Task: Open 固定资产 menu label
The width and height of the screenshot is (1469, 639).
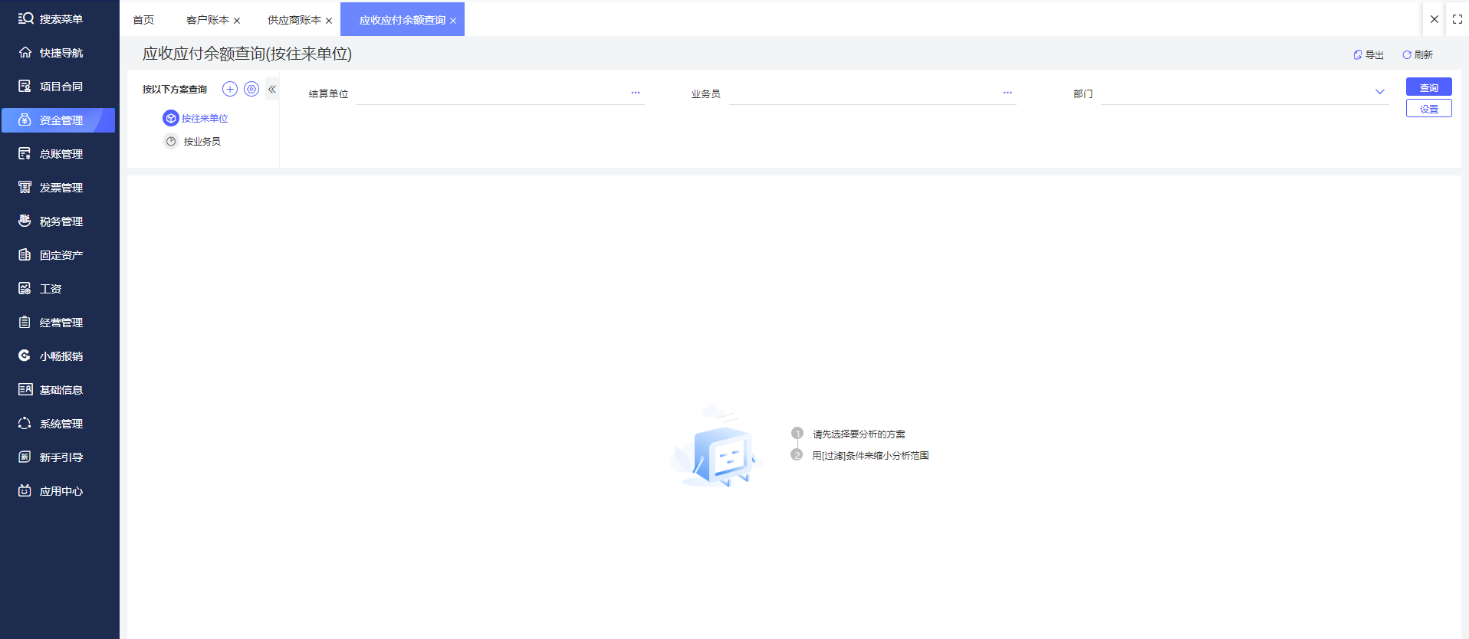Action: tap(61, 255)
